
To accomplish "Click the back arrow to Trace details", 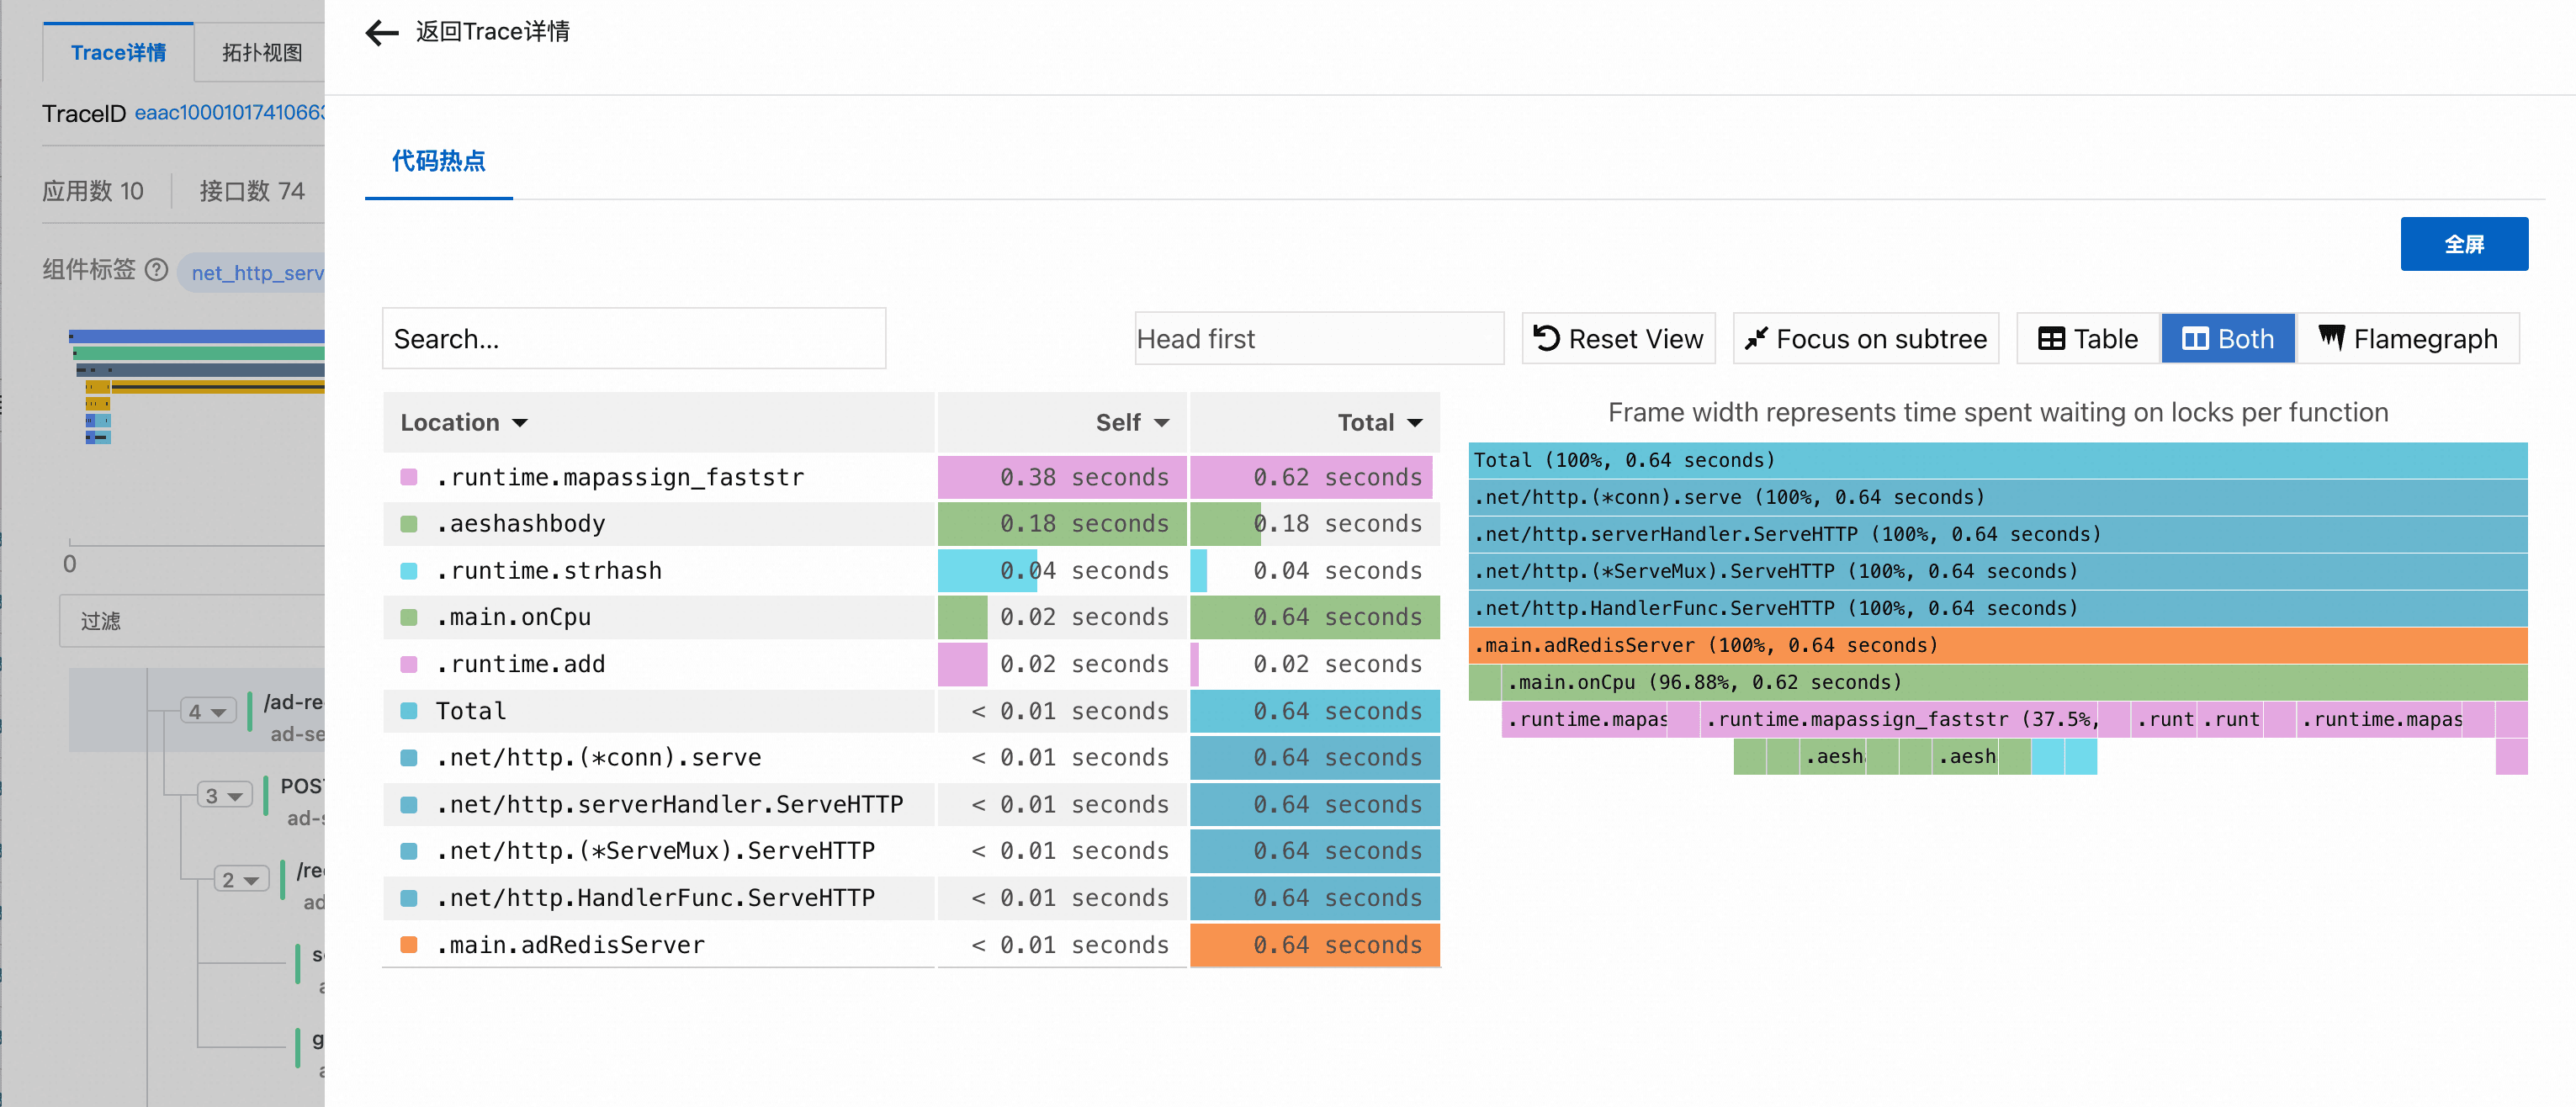I will (381, 33).
